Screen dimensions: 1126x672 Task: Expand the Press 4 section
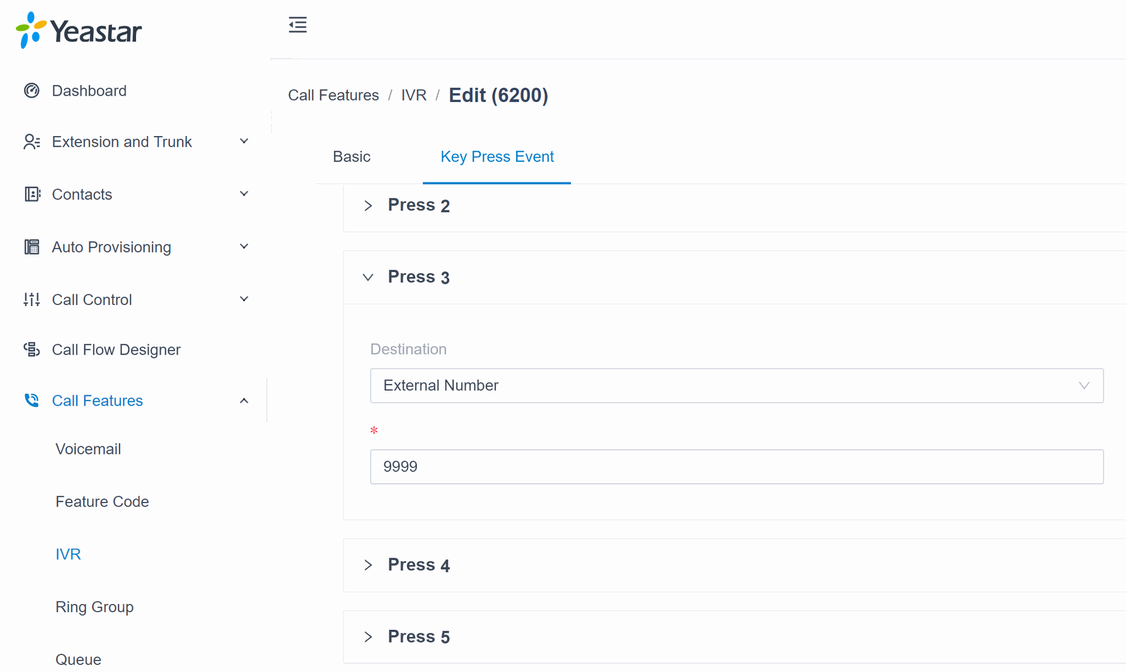point(368,565)
